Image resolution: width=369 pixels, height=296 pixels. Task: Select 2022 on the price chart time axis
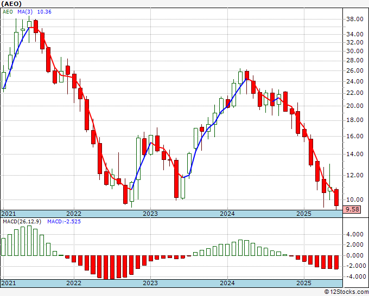point(74,214)
